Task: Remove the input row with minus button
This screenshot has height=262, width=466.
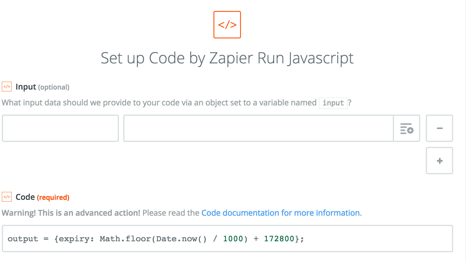Action: 439,128
